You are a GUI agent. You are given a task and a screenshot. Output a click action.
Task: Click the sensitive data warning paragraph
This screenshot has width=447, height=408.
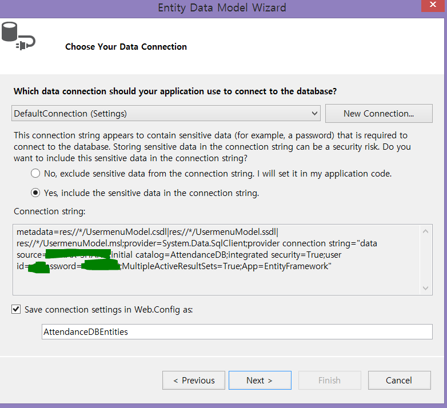click(211, 147)
